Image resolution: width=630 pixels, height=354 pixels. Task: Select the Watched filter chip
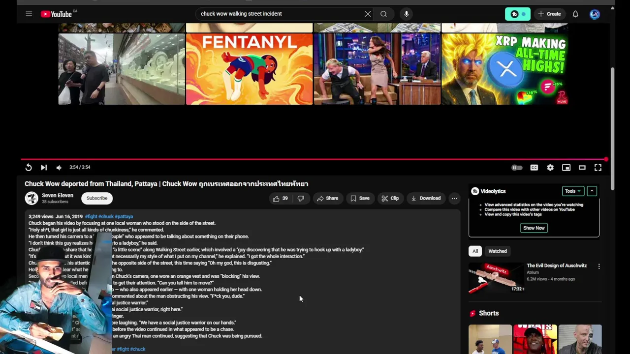[x=498, y=251]
